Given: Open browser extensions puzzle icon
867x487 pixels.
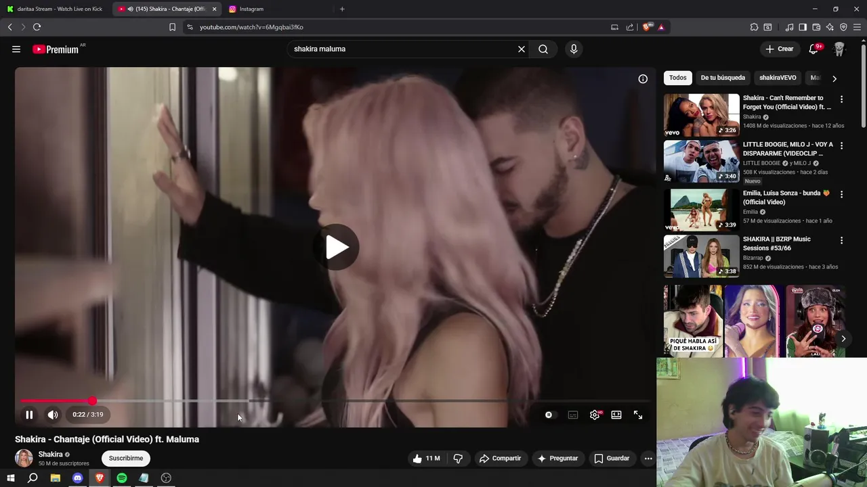Looking at the screenshot, I should coord(754,27).
